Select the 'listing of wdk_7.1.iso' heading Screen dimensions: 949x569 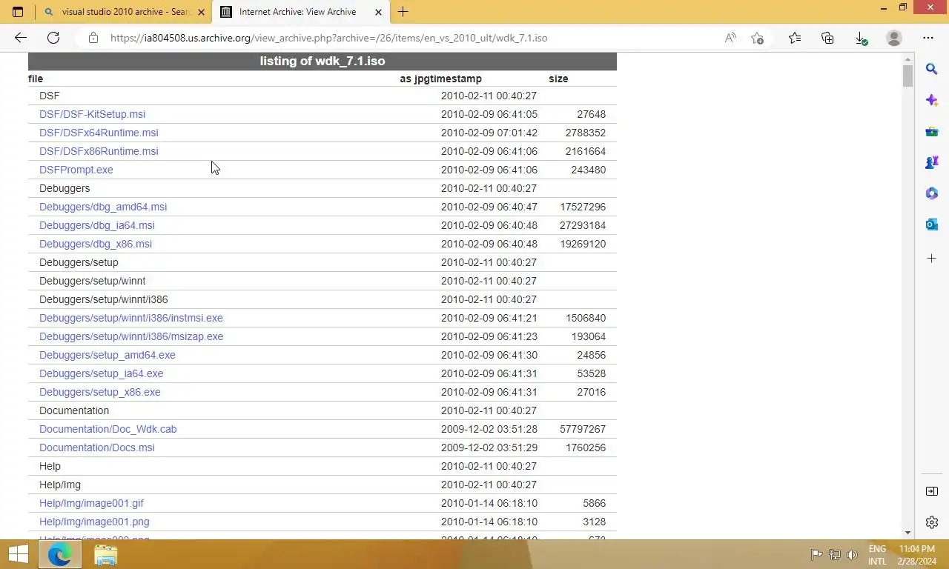coord(323,61)
